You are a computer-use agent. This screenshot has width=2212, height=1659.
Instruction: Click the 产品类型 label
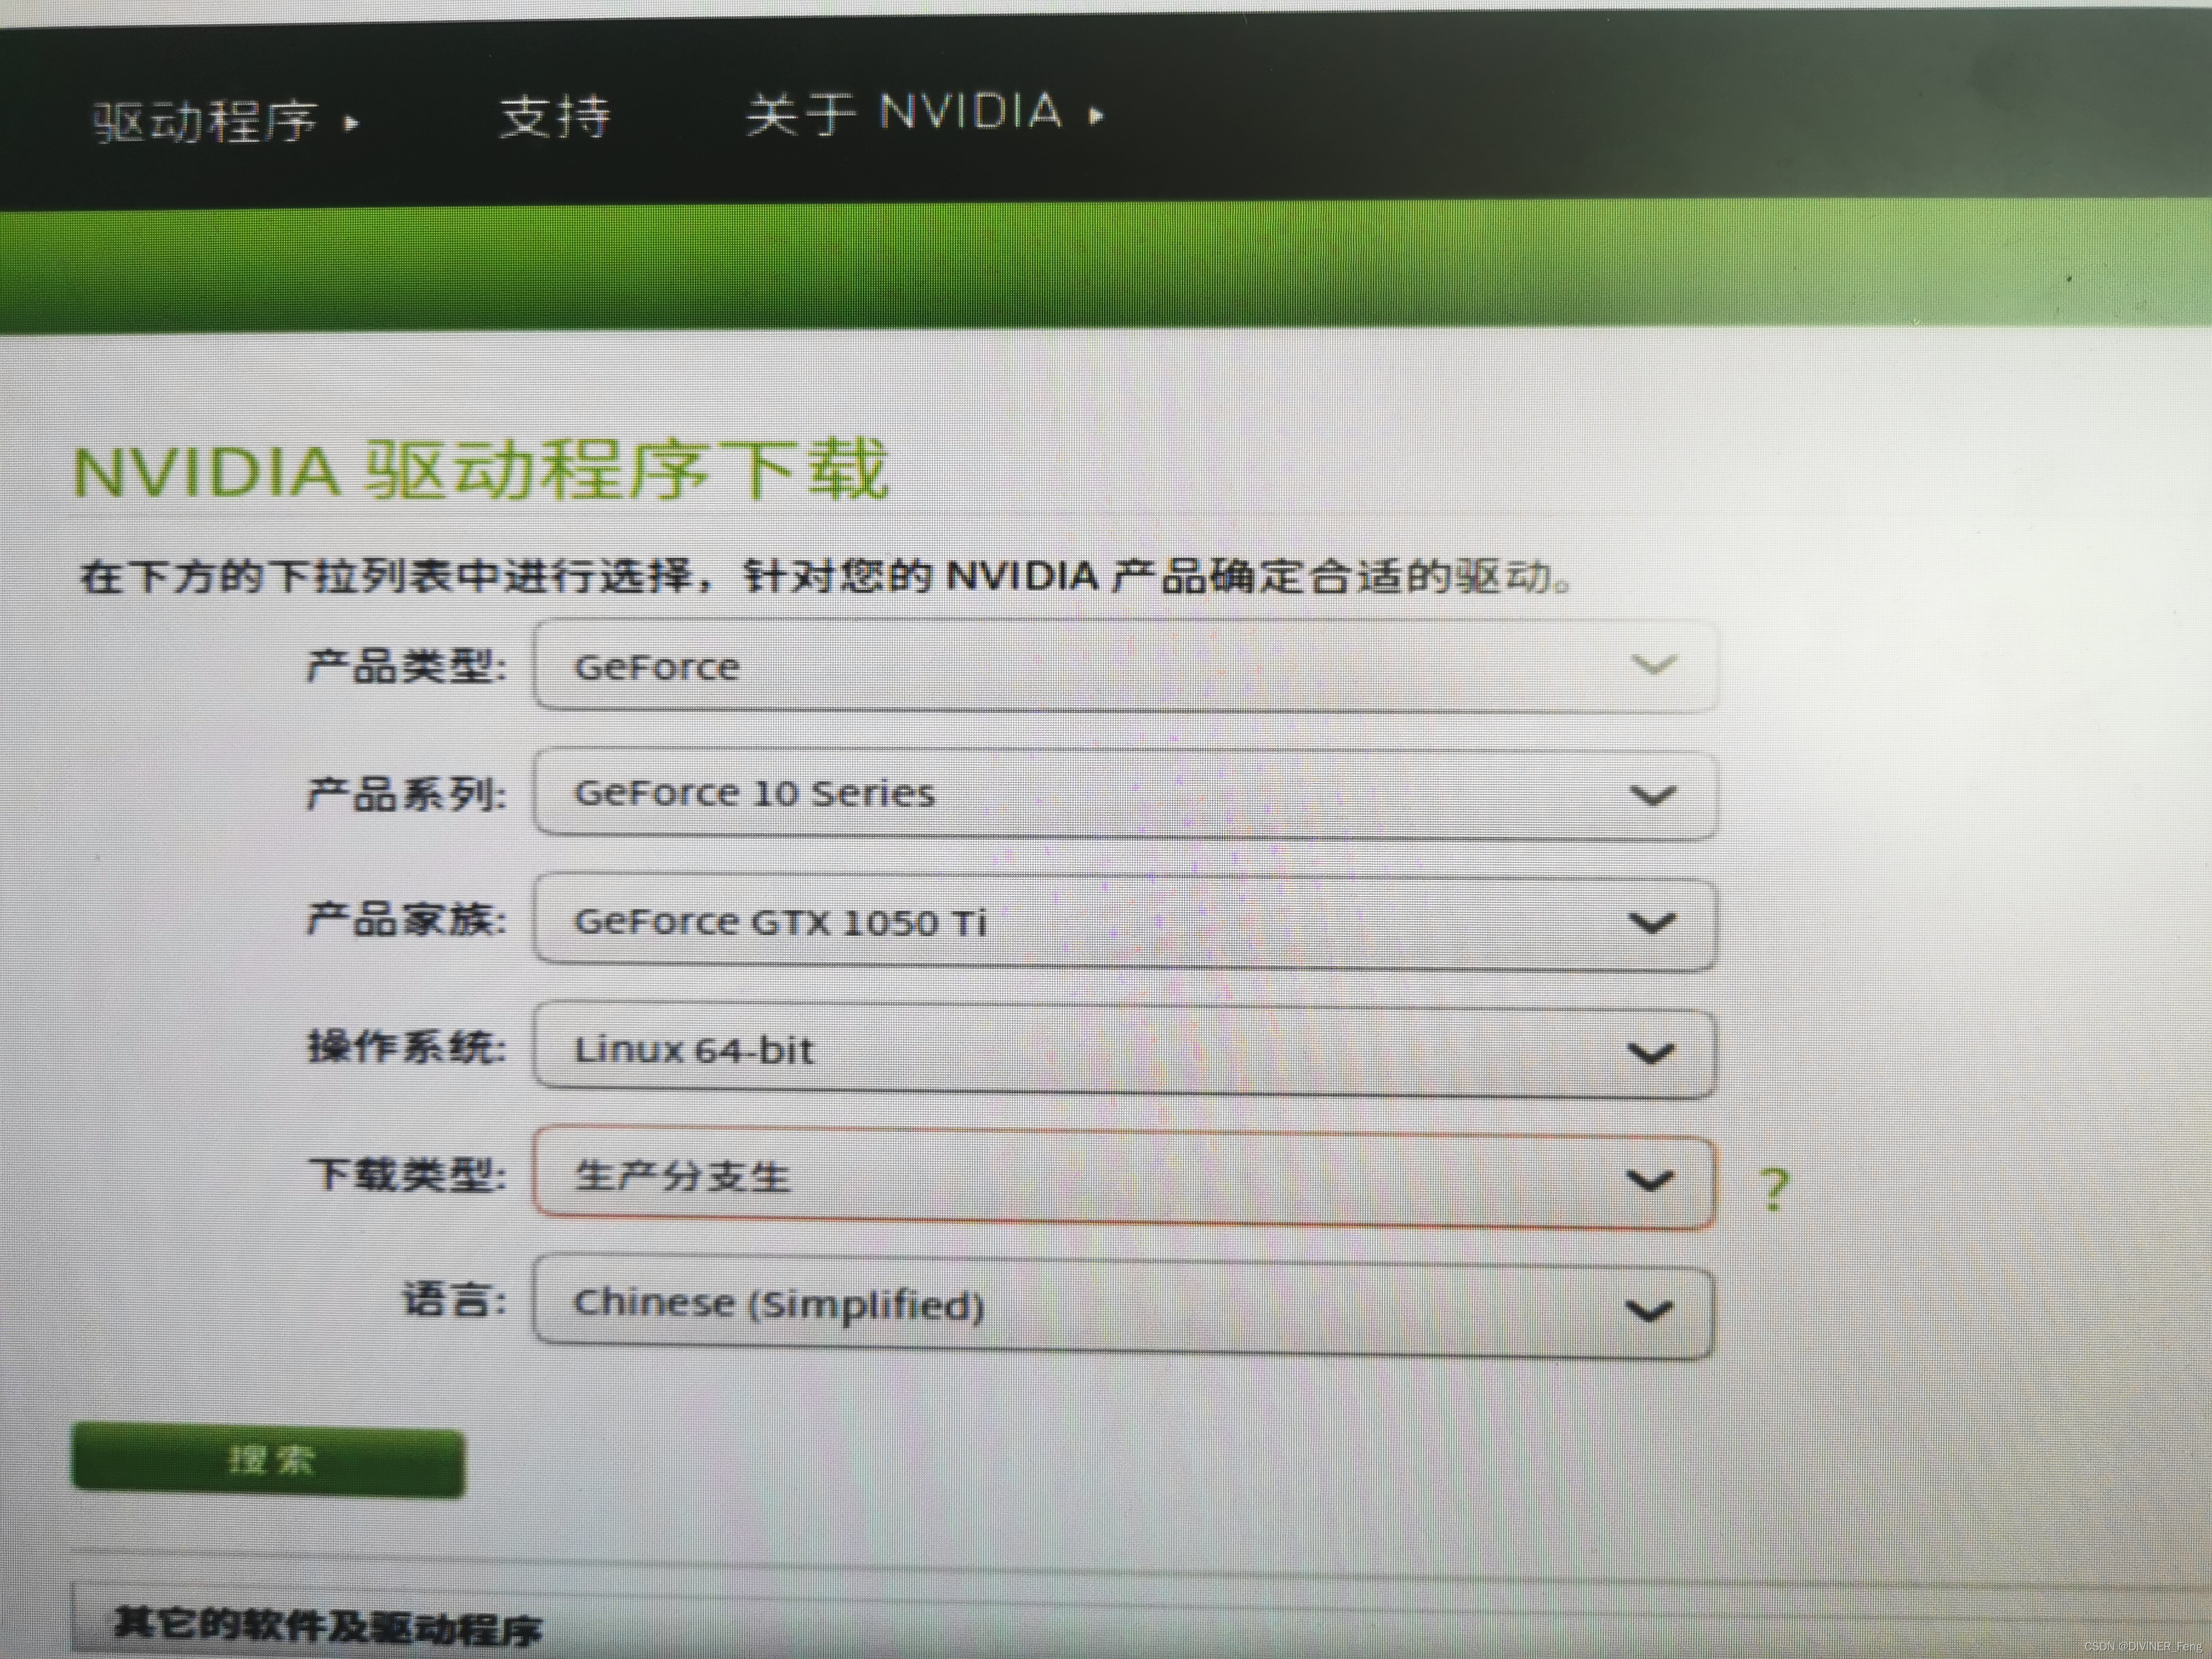407,666
